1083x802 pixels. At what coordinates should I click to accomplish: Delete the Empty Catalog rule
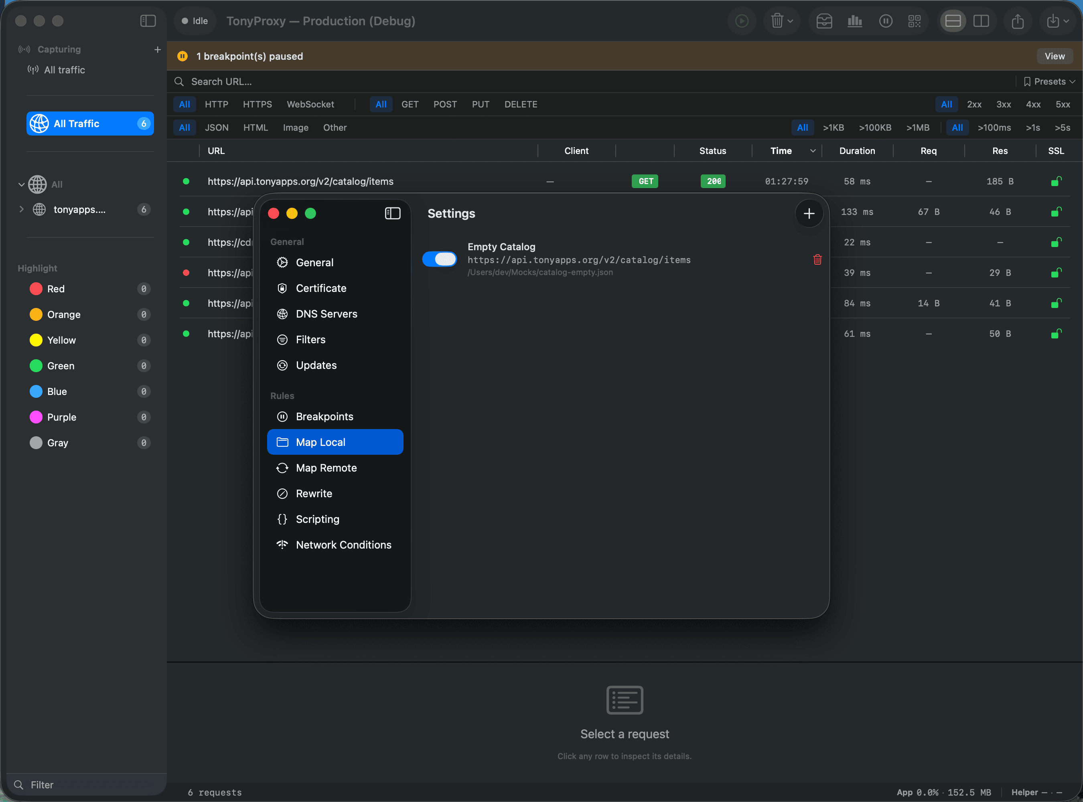point(817,260)
